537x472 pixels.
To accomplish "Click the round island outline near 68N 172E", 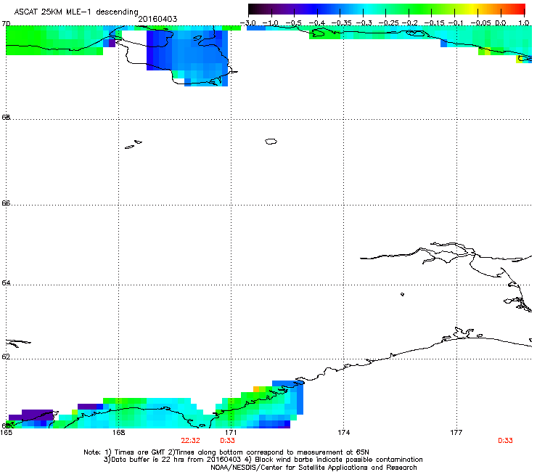I will 271,141.
